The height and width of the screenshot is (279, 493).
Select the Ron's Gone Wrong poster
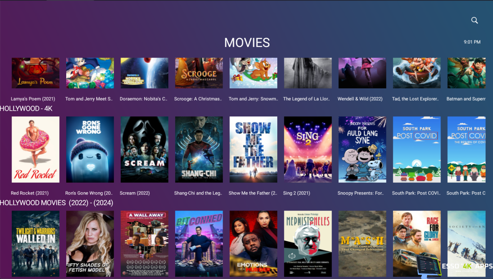90,149
